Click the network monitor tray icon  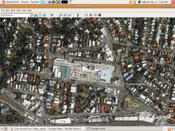coord(139,2)
